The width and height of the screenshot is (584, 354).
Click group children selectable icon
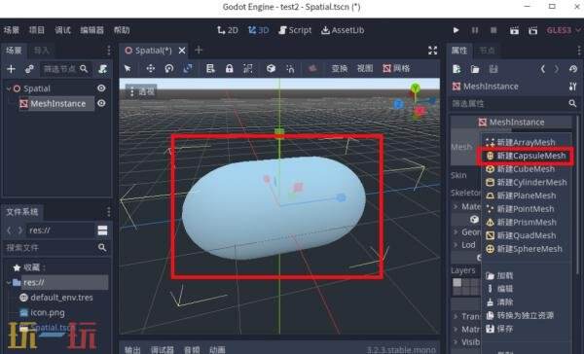pyautogui.click(x=247, y=68)
